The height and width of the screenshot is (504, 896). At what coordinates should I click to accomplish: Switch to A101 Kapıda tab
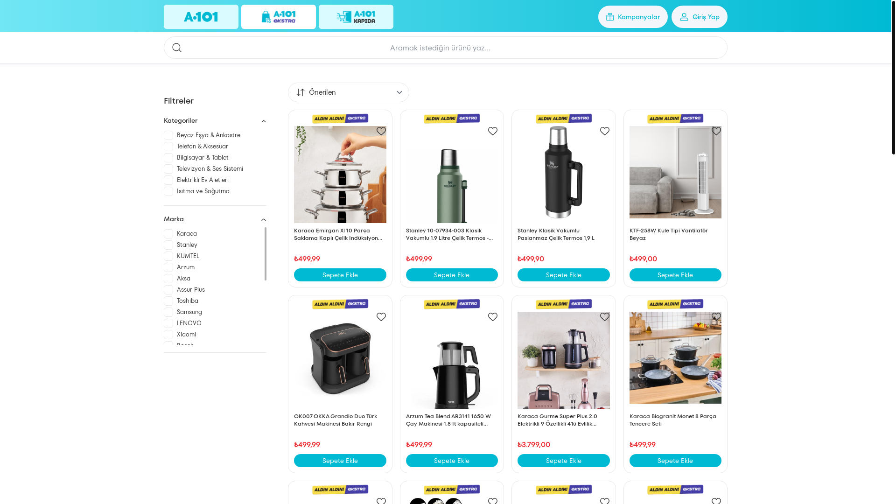click(x=356, y=17)
